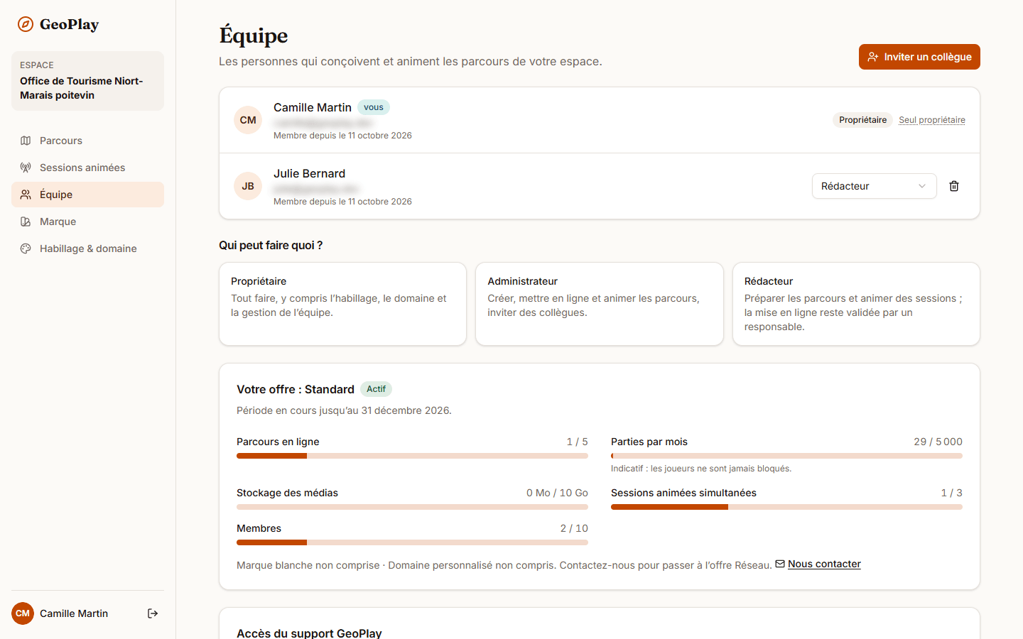Screen dimensions: 1023x639
Task: Delete Julie Bernard with the trash icon
Action: [x=954, y=186]
